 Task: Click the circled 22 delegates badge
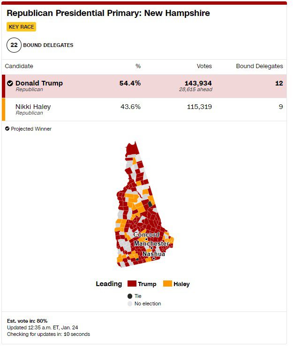pos(14,45)
